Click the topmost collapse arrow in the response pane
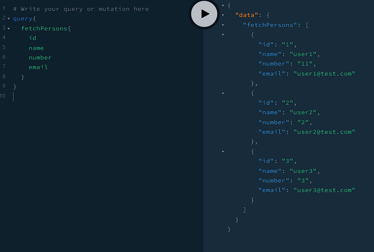The width and height of the screenshot is (374, 252). pyautogui.click(x=222, y=5)
